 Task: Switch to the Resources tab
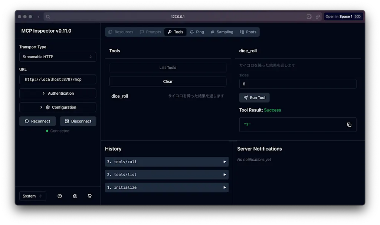coord(121,32)
